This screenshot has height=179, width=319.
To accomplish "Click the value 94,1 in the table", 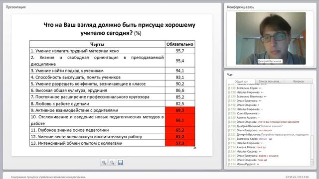I will (x=180, y=71).
